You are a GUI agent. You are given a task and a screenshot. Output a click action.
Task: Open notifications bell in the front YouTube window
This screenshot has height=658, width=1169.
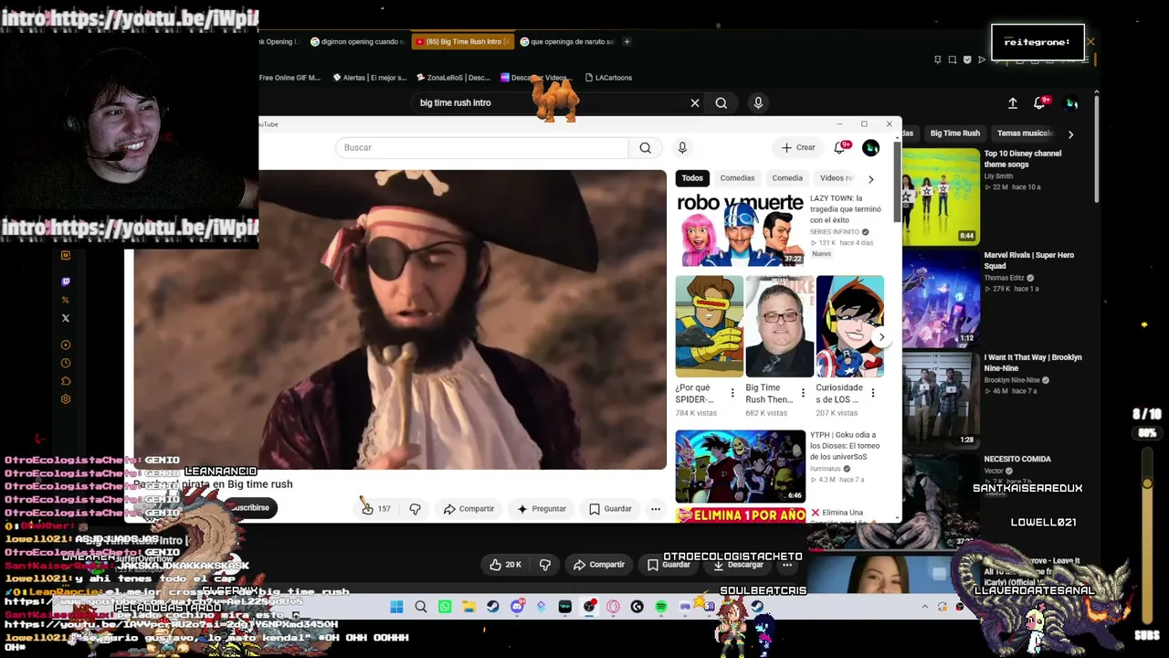click(x=841, y=147)
